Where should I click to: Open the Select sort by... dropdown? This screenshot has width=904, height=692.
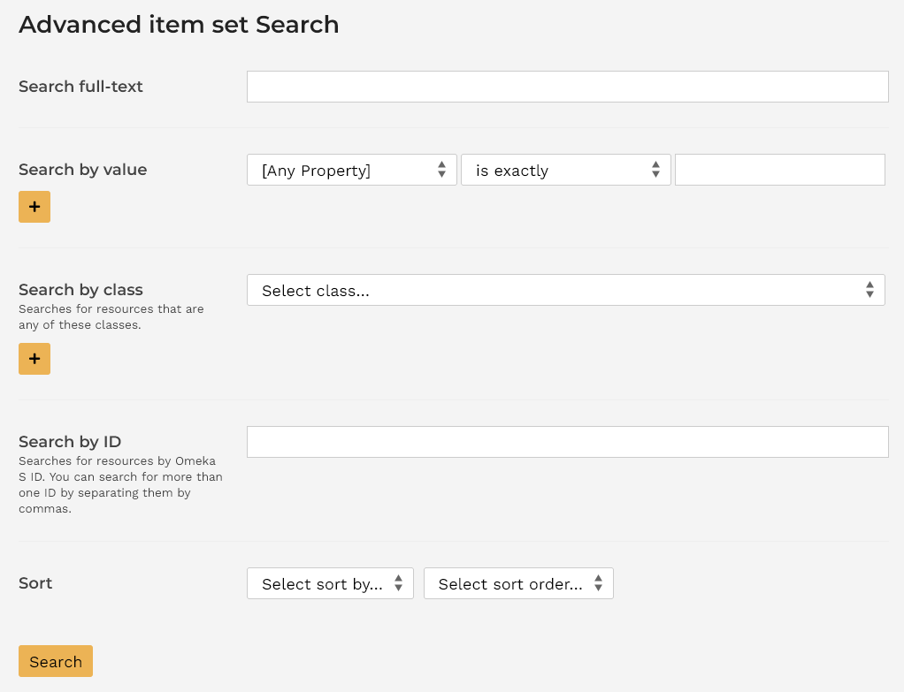pyautogui.click(x=330, y=583)
